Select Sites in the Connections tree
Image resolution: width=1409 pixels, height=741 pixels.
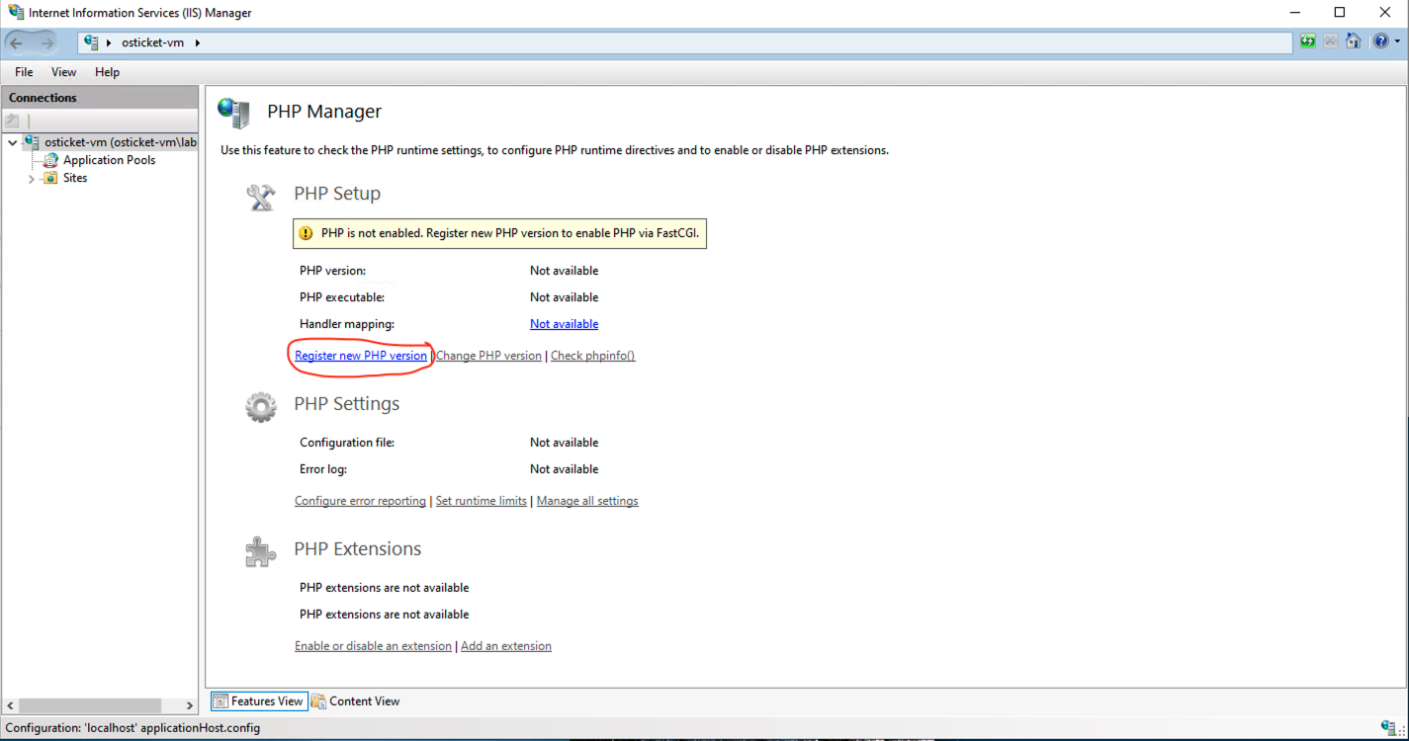pyautogui.click(x=75, y=178)
